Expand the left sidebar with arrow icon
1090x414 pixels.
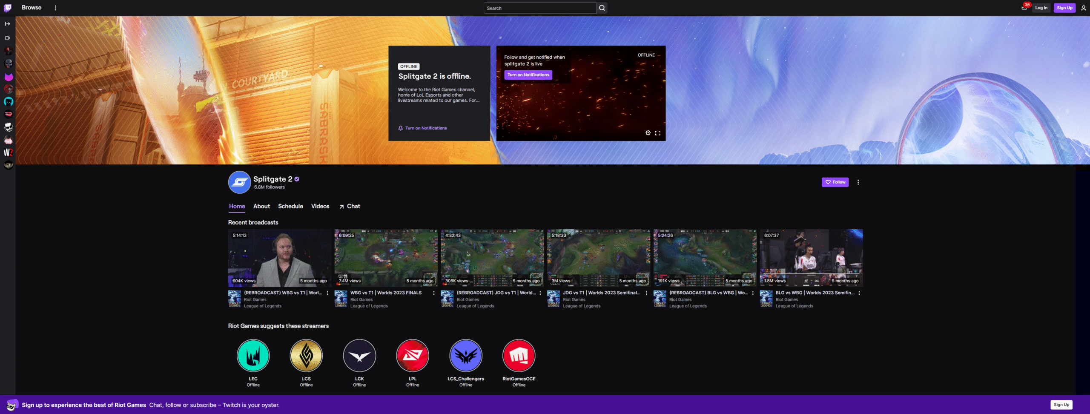tap(8, 24)
